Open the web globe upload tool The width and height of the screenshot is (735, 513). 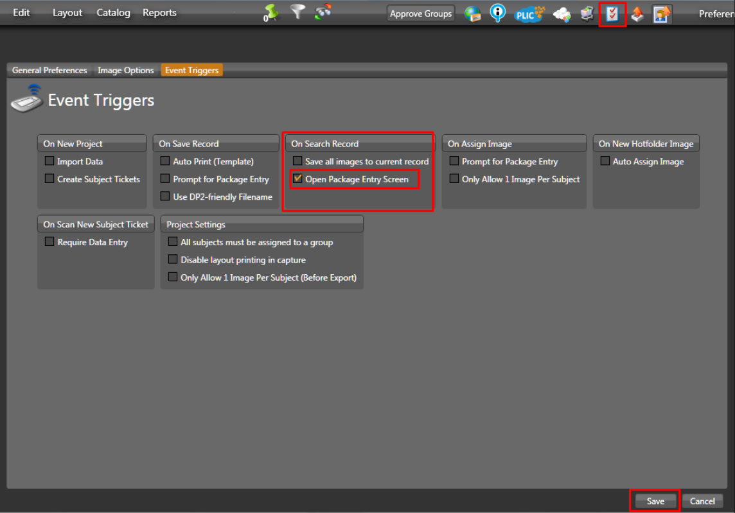pos(474,13)
